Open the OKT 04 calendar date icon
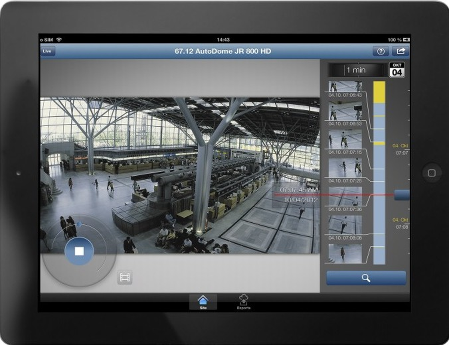This screenshot has height=345, width=449. (x=397, y=70)
